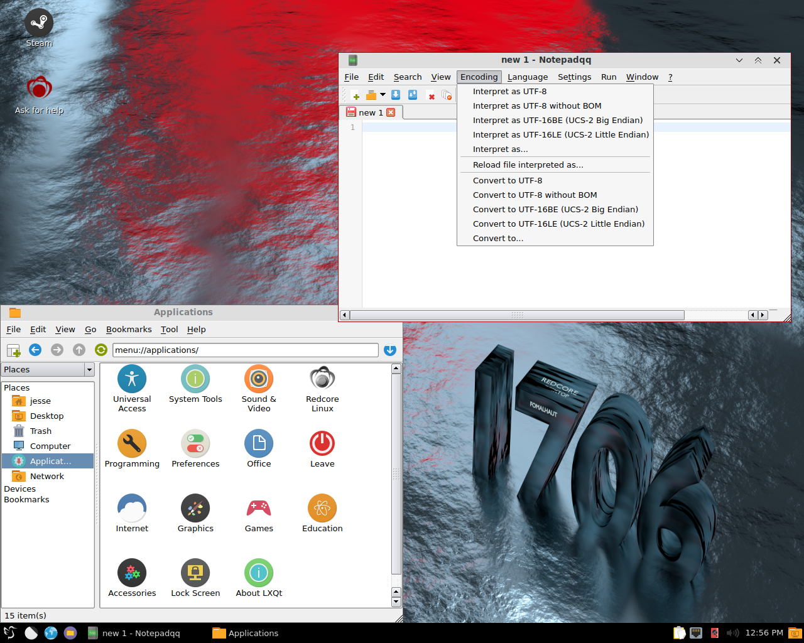Open the Sound & Video category icon
804x643 pixels.
259,379
